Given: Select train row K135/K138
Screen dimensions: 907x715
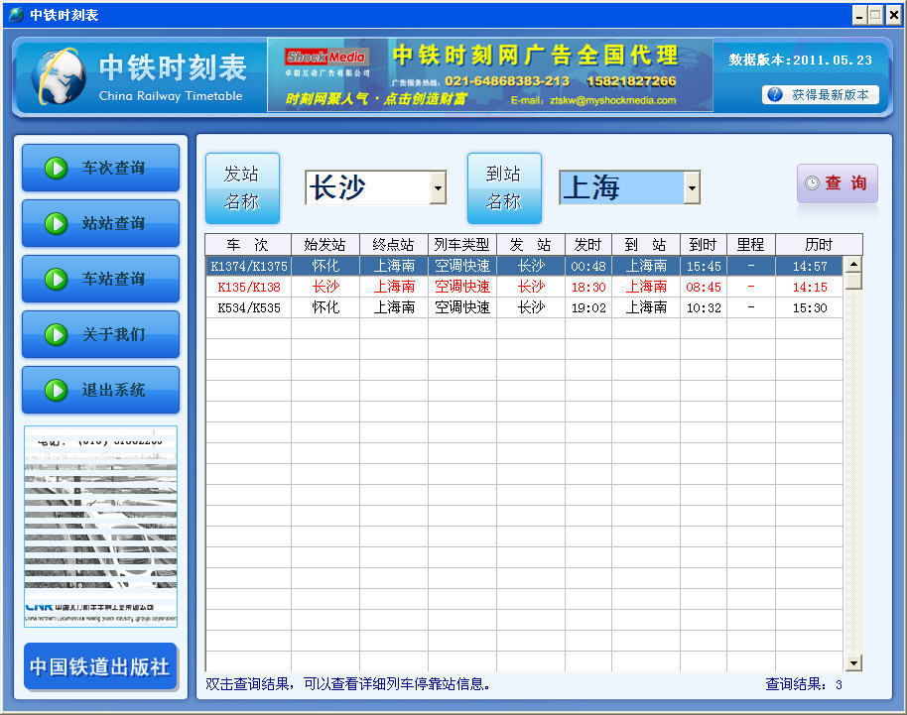Looking at the screenshot, I should coord(524,287).
